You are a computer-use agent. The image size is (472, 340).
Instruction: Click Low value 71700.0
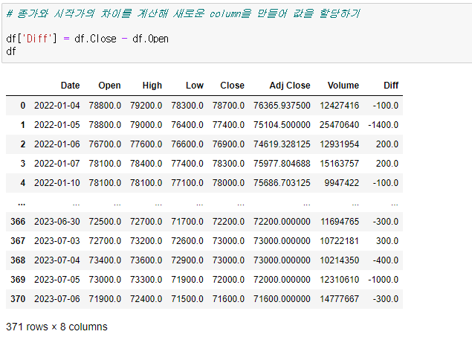click(x=187, y=222)
